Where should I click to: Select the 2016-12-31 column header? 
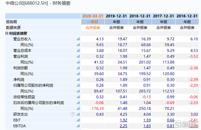187,16
